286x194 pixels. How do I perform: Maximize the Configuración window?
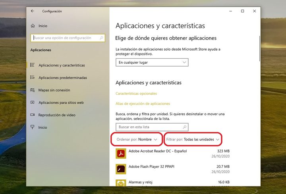point(242,11)
